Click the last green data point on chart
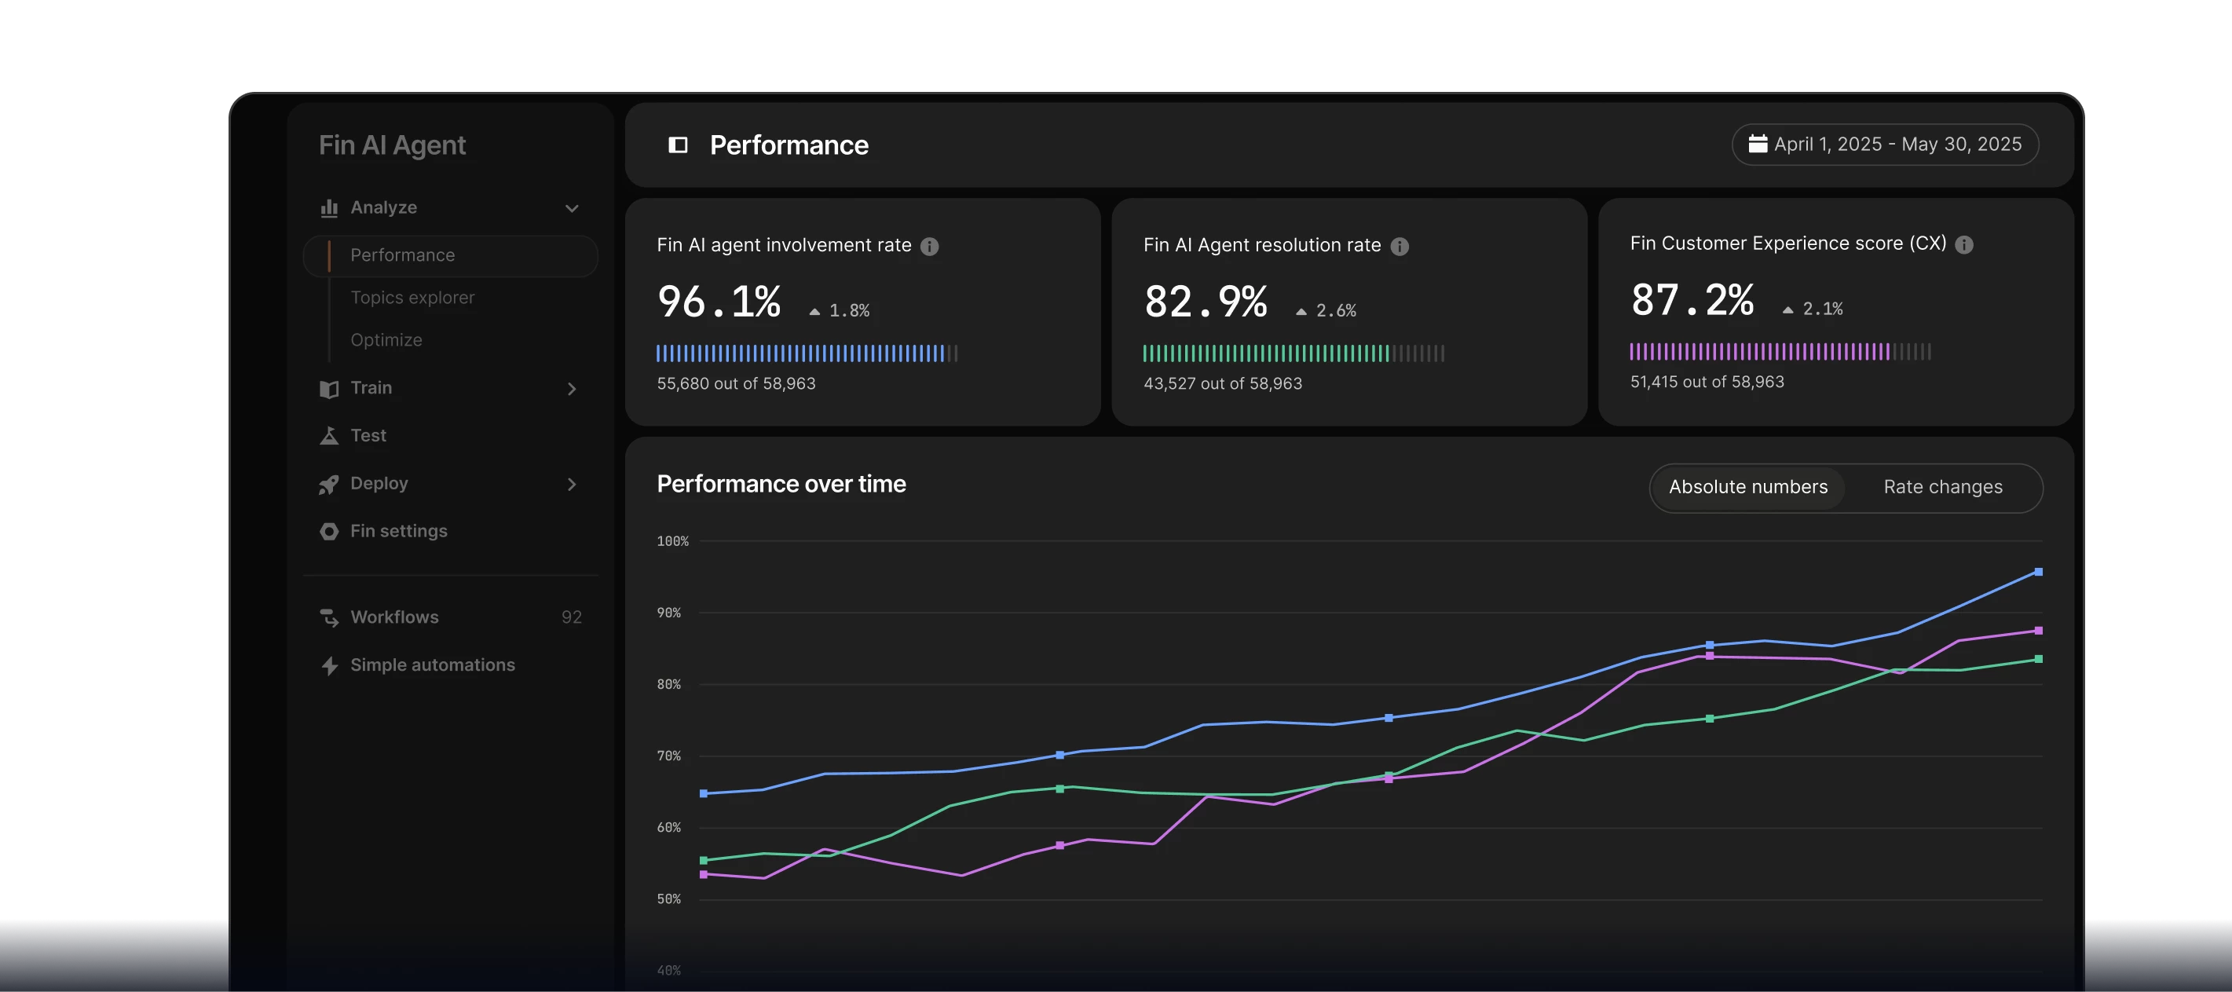 tap(2038, 659)
